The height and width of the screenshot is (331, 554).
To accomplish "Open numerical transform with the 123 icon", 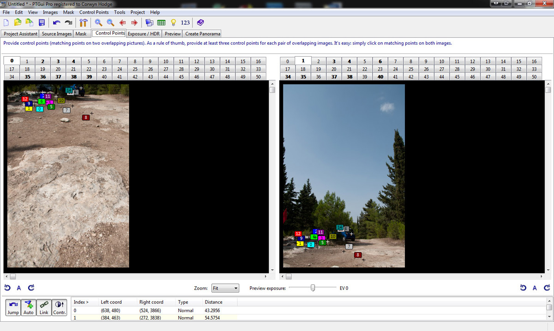I will 185,23.
